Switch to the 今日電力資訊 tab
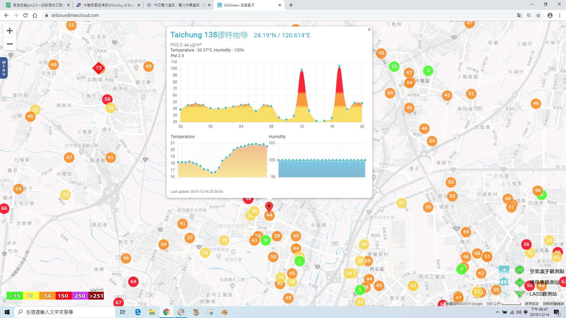The height and width of the screenshot is (318, 566). click(x=179, y=5)
